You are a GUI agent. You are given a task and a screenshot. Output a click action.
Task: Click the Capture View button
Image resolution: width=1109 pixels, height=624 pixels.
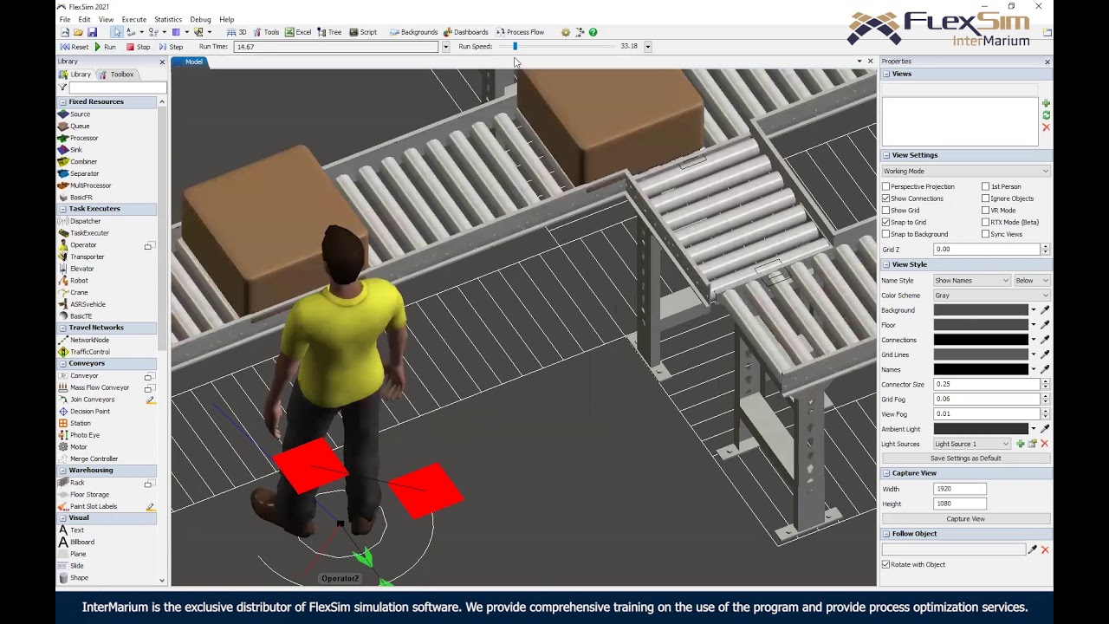point(965,519)
